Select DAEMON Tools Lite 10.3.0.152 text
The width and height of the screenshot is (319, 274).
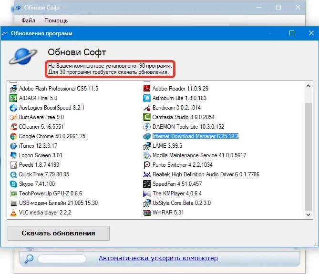click(x=188, y=127)
